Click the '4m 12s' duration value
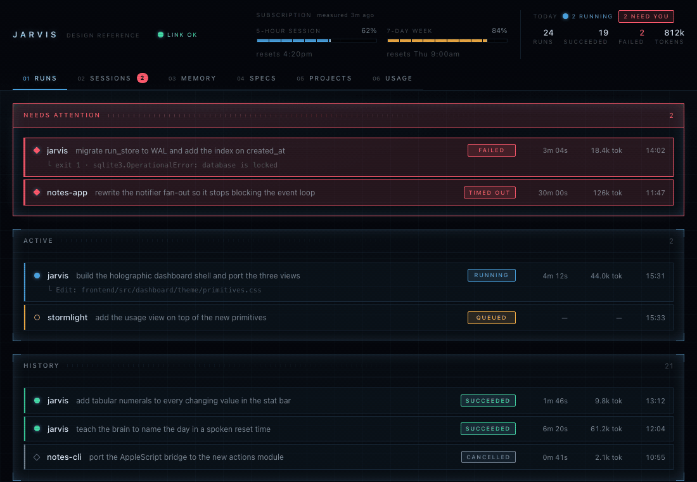697x482 pixels. click(555, 276)
